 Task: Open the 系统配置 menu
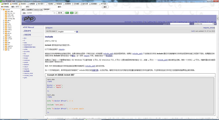pos(94,4)
